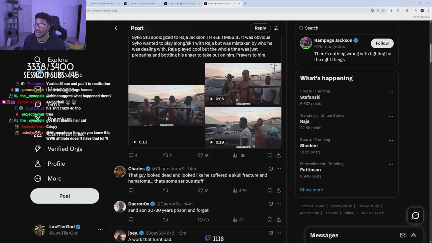Click the X search field
The height and width of the screenshot is (243, 432).
[x=347, y=28]
